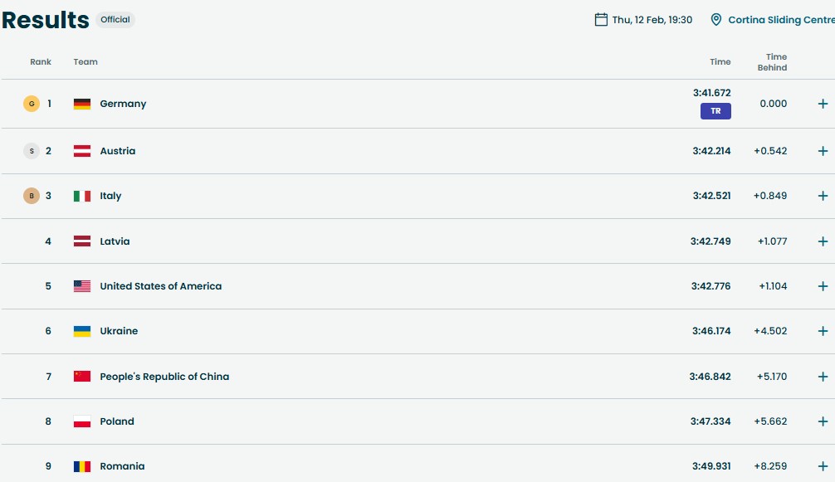Click the Ukraine flag icon
Screen dimensions: 835x482
click(x=82, y=331)
